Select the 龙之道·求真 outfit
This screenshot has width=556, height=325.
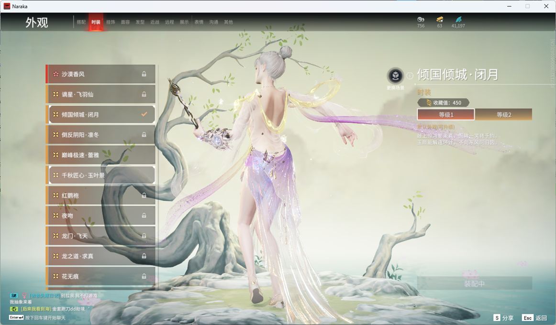(100, 256)
